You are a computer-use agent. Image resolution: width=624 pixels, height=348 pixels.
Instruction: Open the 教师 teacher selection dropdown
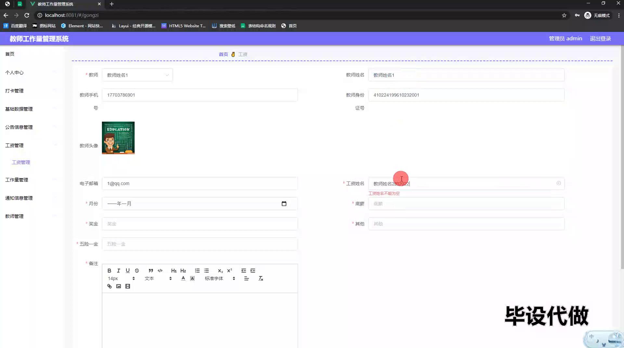point(137,75)
